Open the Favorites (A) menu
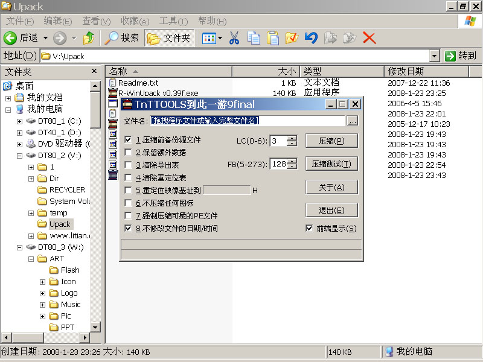Screen dimensions: 483x362 [135, 21]
